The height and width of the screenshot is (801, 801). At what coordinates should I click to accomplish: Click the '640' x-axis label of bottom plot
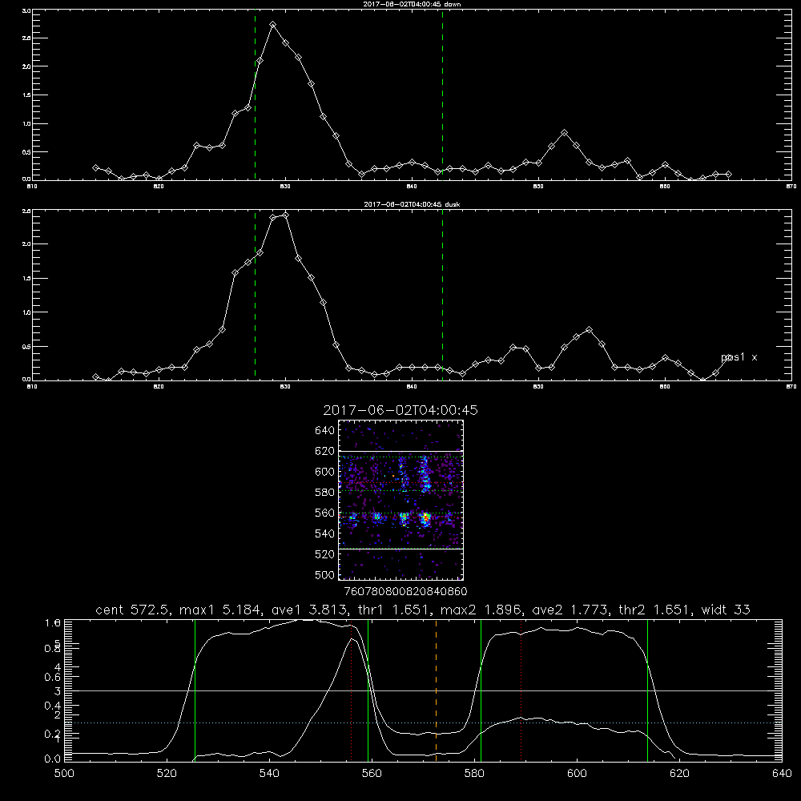[782, 774]
